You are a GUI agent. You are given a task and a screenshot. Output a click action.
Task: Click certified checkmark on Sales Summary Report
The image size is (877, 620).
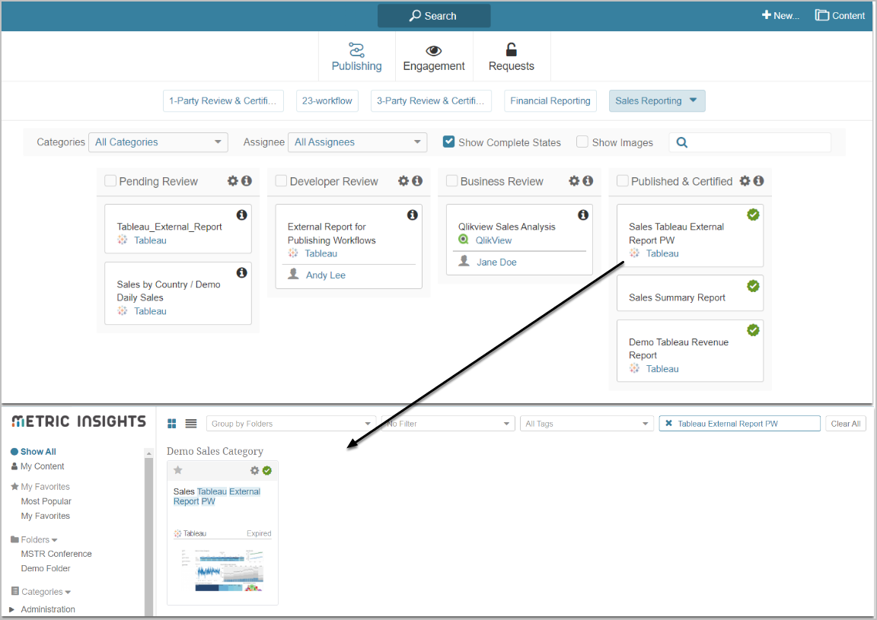click(754, 286)
